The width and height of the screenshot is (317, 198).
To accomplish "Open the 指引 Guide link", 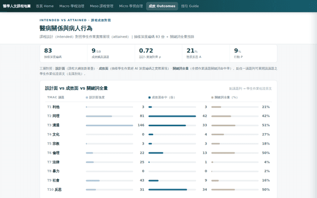I will [x=190, y=6].
